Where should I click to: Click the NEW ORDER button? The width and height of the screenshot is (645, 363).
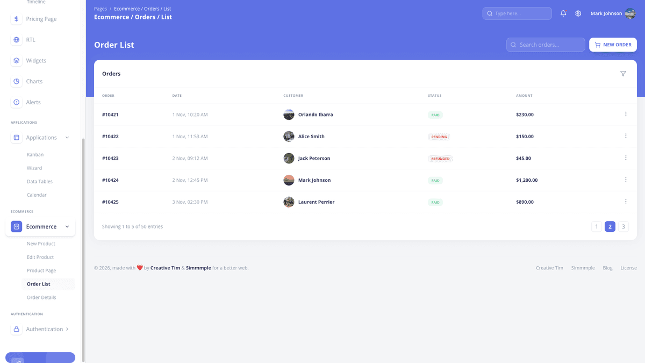[x=613, y=44]
